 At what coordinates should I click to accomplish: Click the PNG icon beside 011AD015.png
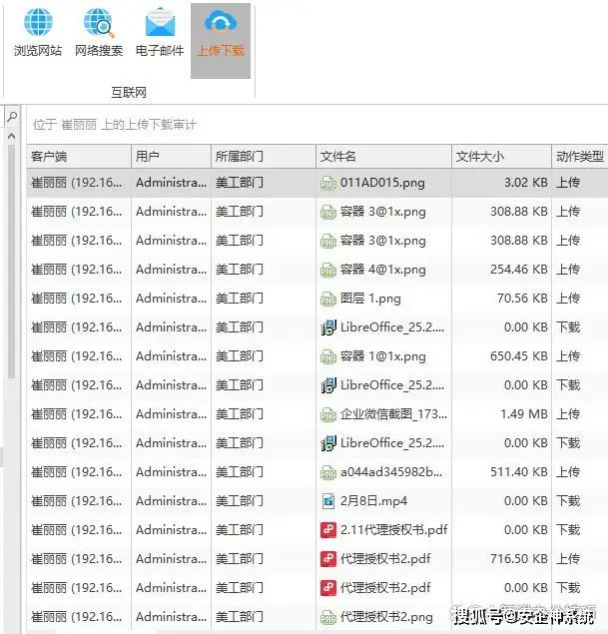tap(328, 183)
